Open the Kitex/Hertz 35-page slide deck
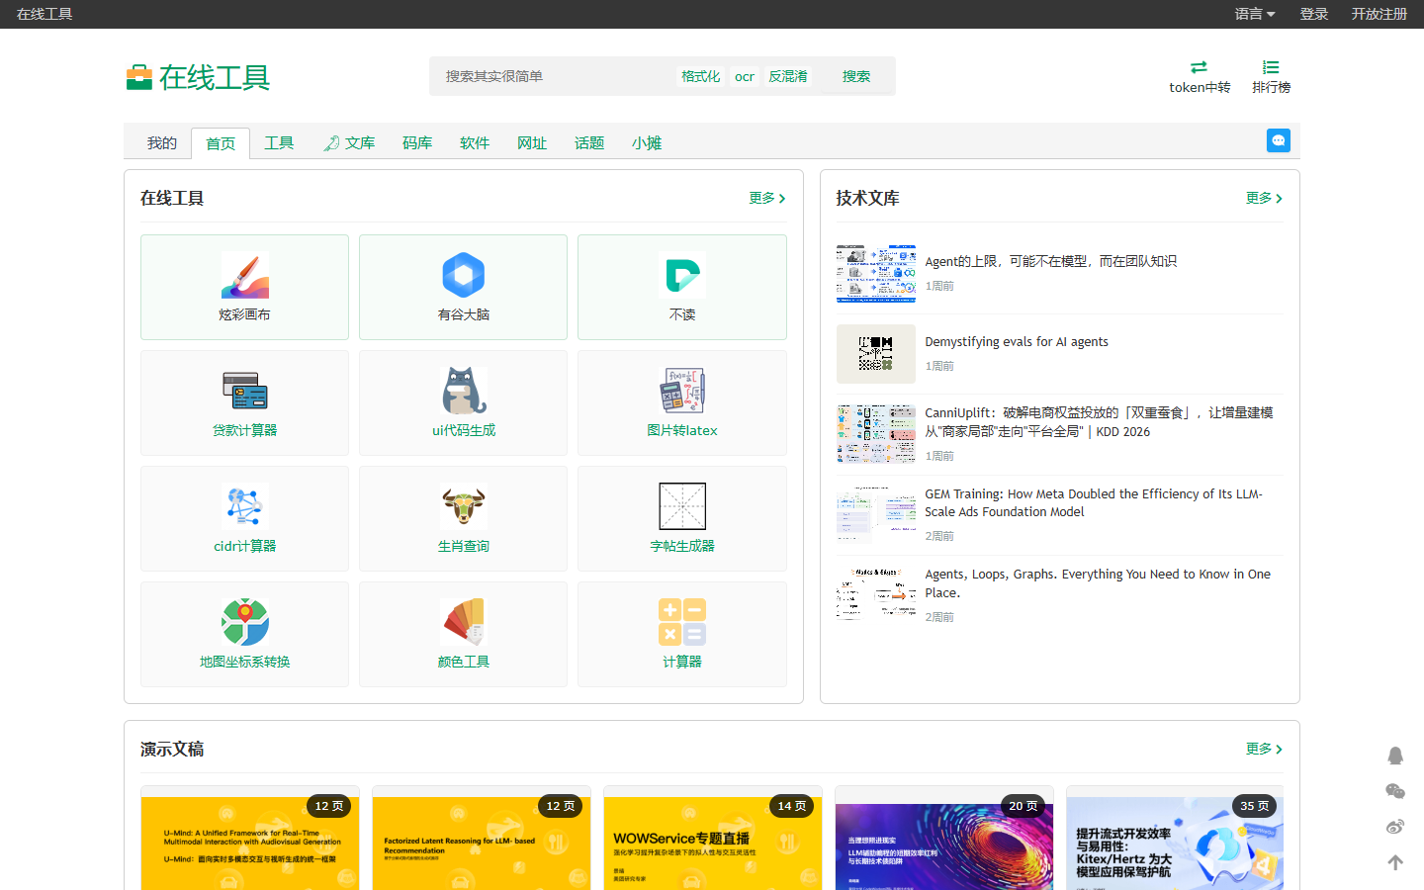This screenshot has width=1424, height=890. click(x=1175, y=839)
